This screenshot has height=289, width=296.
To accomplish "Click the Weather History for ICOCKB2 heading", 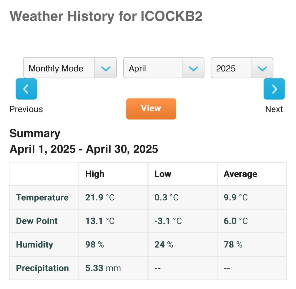I will tap(106, 16).
